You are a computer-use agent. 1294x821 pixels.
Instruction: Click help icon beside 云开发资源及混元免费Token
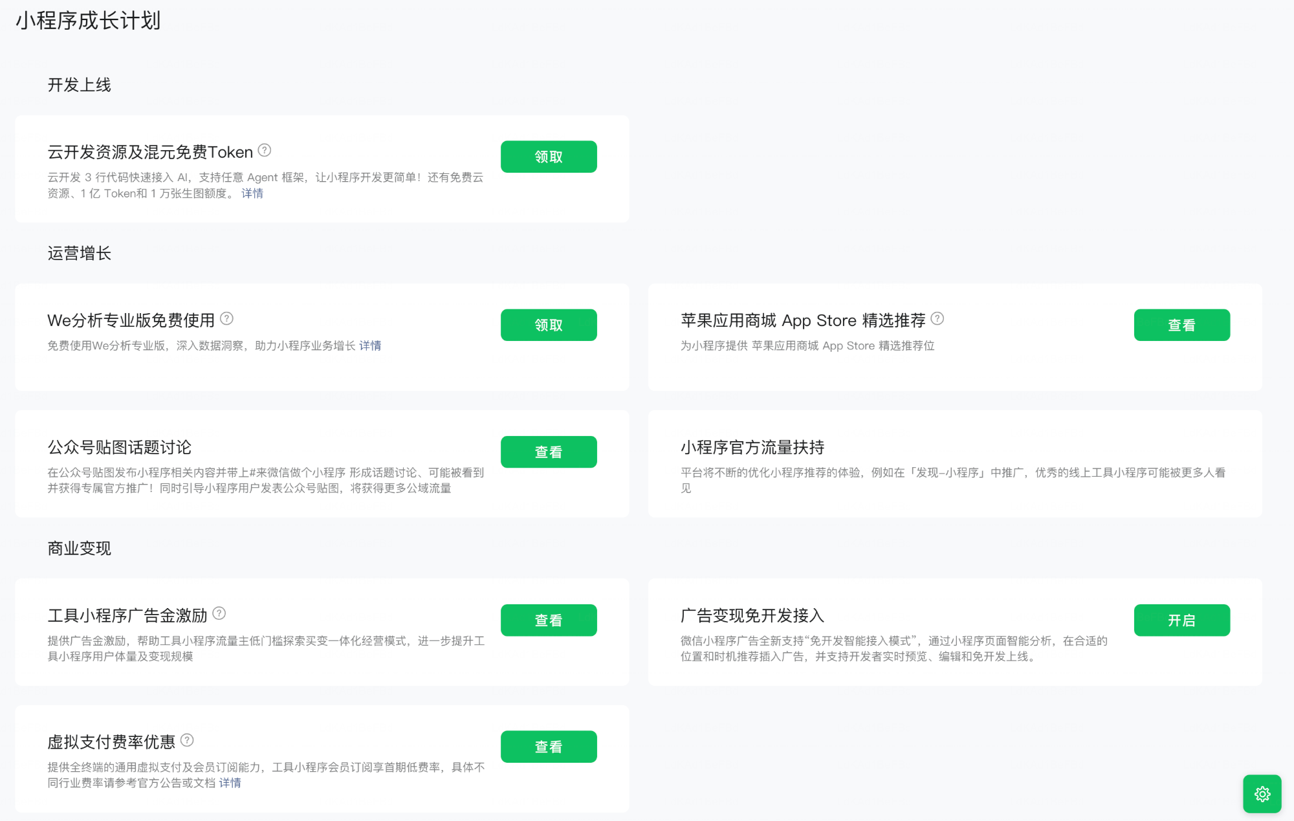click(x=264, y=151)
